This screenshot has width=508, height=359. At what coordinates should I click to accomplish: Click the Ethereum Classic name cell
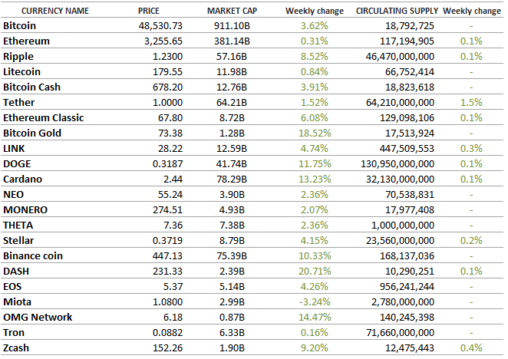tap(44, 118)
